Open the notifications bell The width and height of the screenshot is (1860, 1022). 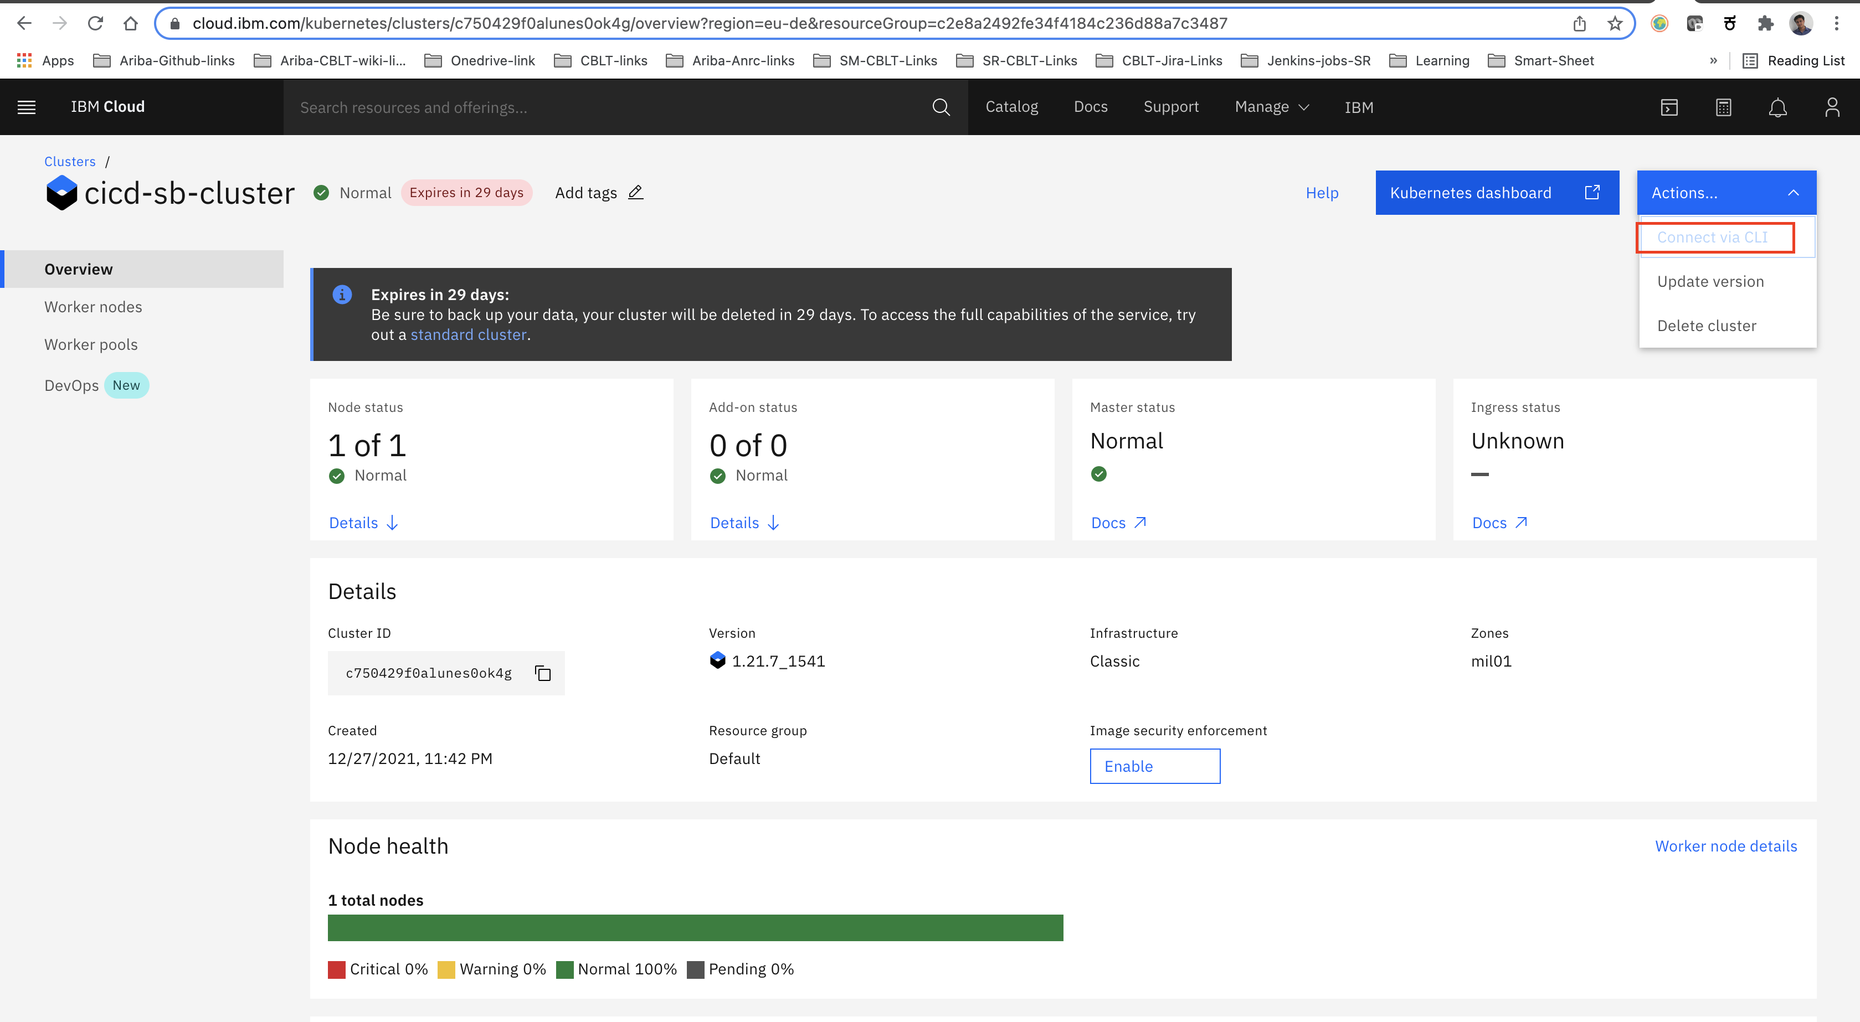coord(1777,107)
